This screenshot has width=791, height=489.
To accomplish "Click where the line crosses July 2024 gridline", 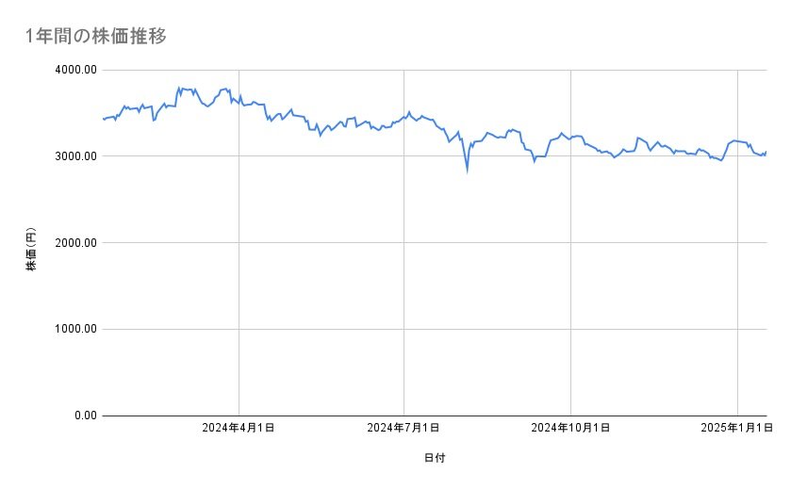I will coord(404,117).
